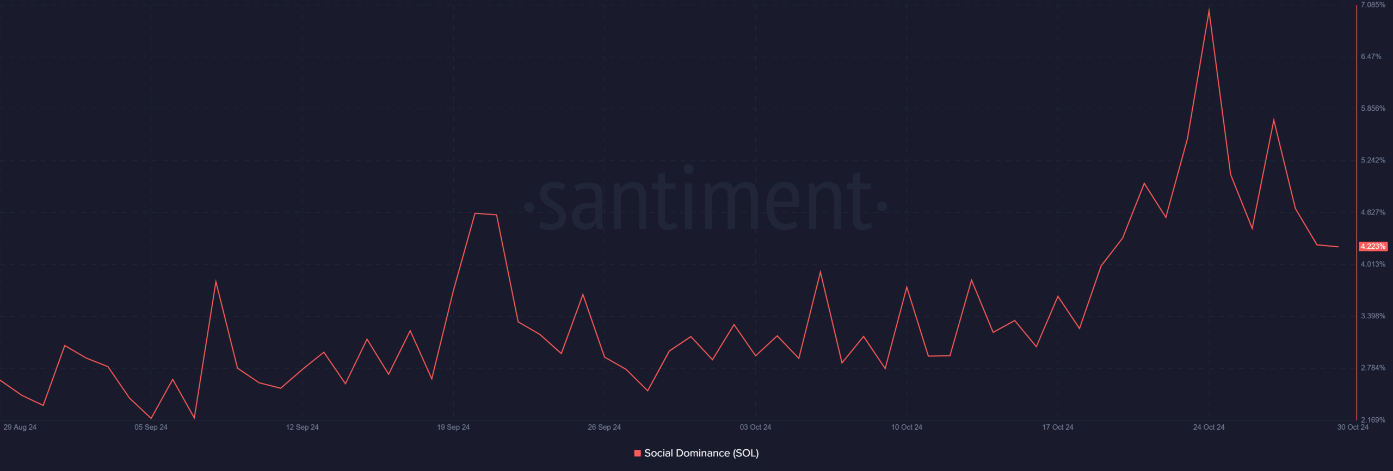
Task: Click the 6.47% y-axis label
Action: pos(1371,56)
